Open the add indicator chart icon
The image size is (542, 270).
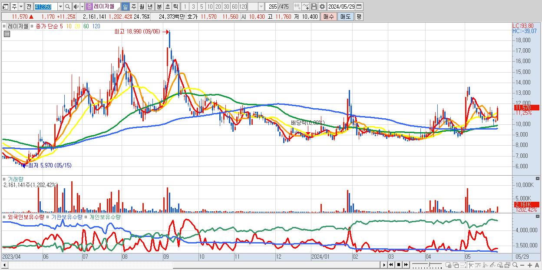[x=306, y=7]
